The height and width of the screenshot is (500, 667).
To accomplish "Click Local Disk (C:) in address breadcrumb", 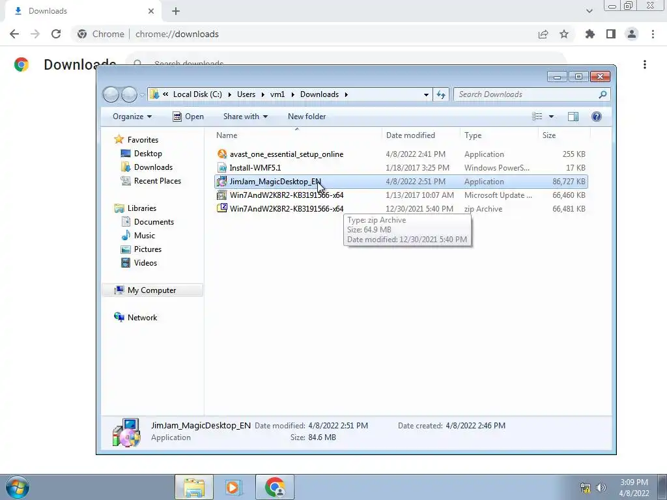I will tap(197, 94).
